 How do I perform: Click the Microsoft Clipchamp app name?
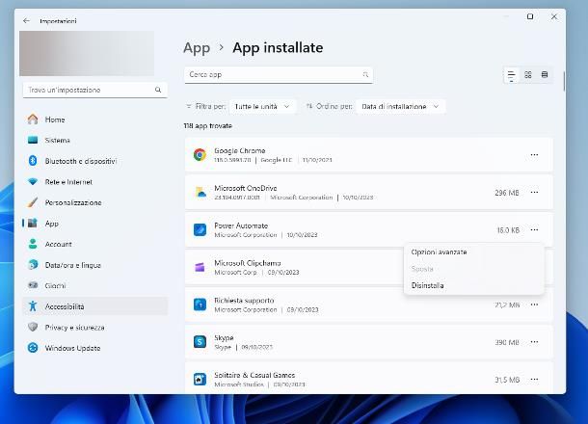point(248,263)
